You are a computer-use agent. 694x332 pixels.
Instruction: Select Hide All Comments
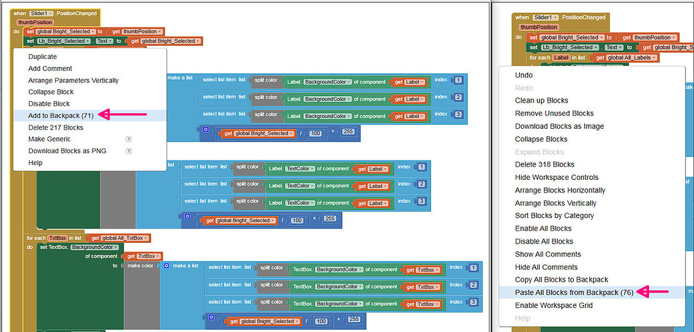[x=546, y=267]
